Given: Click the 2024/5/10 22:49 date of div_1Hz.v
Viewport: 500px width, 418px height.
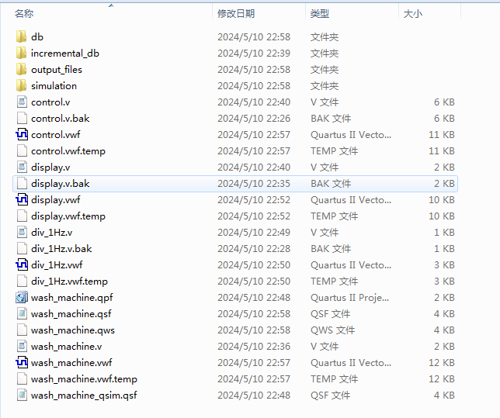Looking at the screenshot, I should pyautogui.click(x=254, y=232).
